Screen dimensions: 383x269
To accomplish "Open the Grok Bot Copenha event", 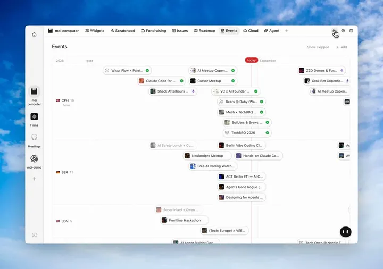I will pos(326,81).
